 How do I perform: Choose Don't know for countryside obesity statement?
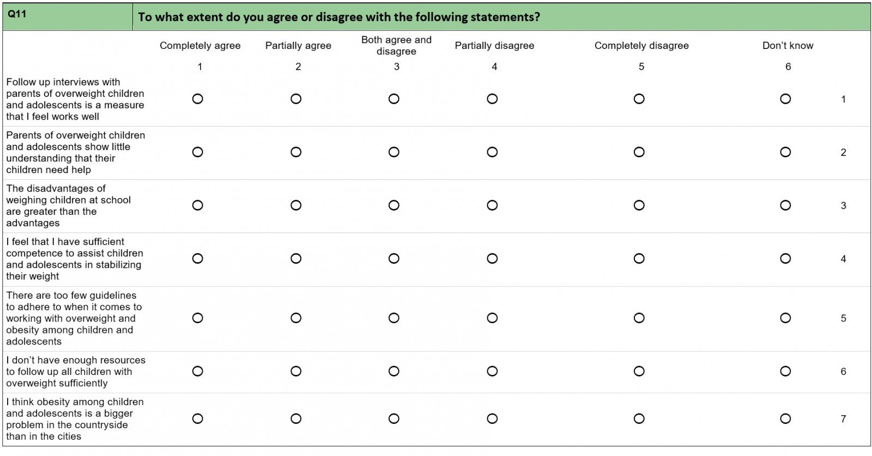click(785, 418)
